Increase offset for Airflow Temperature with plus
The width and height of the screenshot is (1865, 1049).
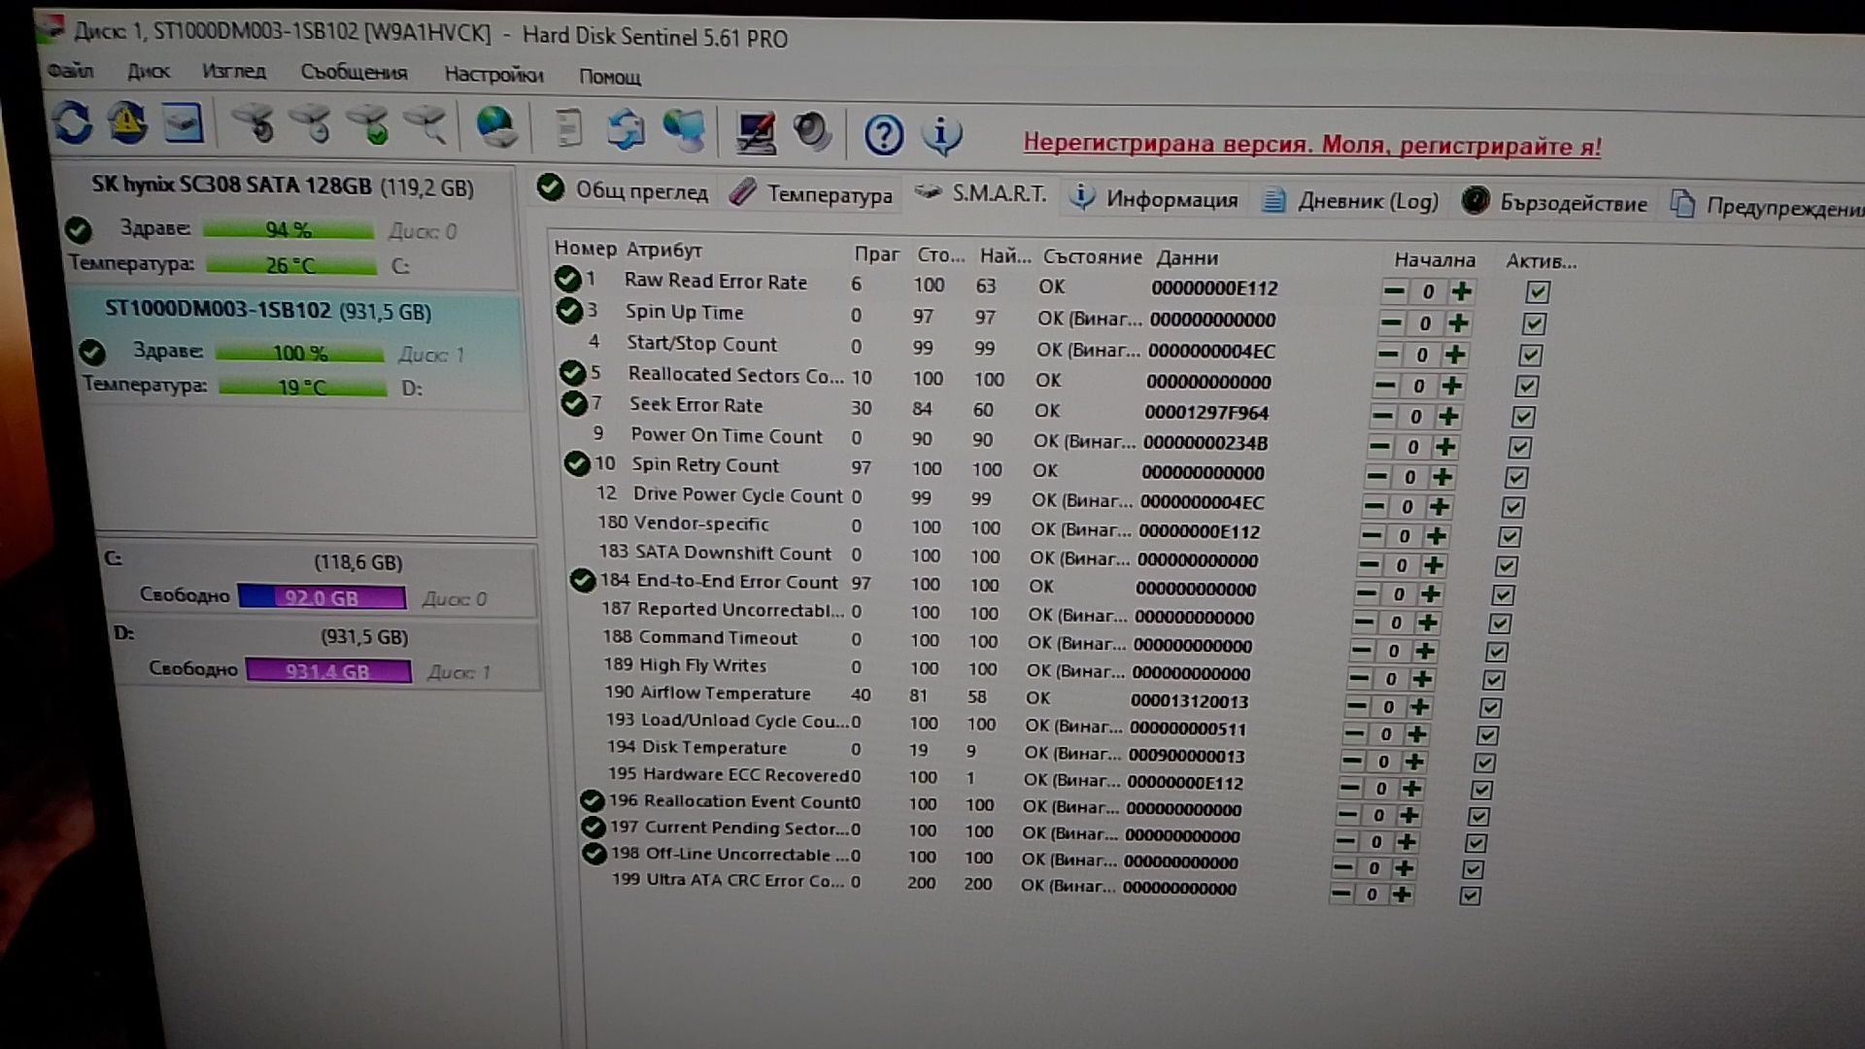click(1419, 707)
